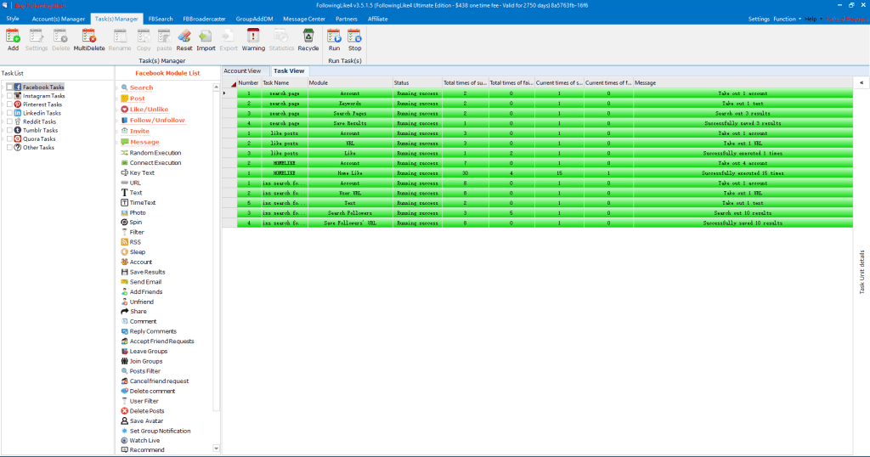Image resolution: width=870 pixels, height=457 pixels.
Task: Click the Refund Request link
Action: coord(845,19)
